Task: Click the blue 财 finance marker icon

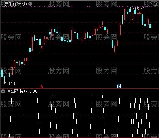Action: [119, 86]
